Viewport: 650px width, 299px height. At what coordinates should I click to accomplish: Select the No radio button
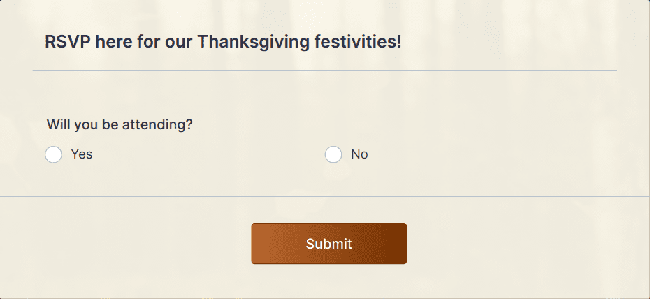(333, 154)
